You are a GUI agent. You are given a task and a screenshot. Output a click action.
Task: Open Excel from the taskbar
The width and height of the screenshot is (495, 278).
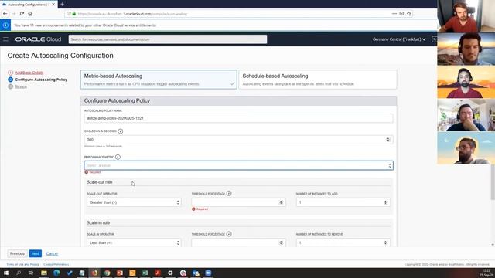[145, 273]
